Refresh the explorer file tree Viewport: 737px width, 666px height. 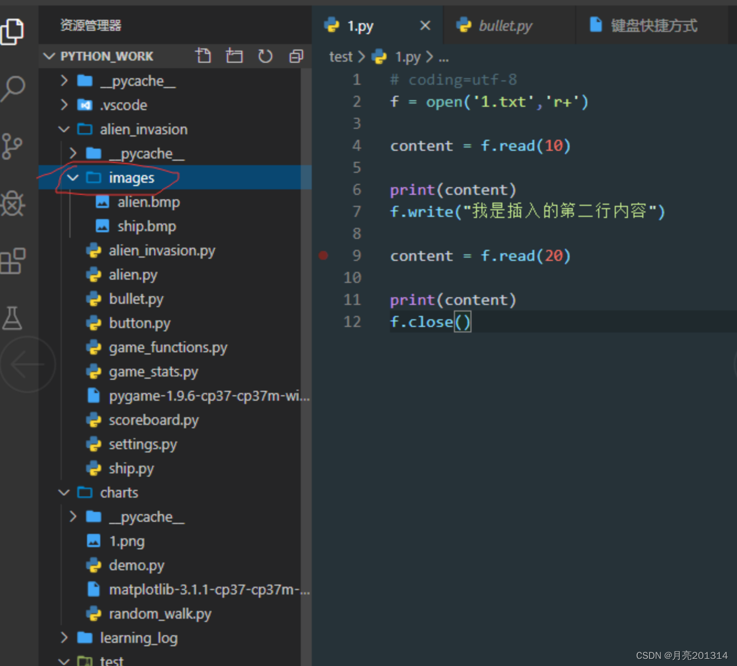tap(265, 56)
